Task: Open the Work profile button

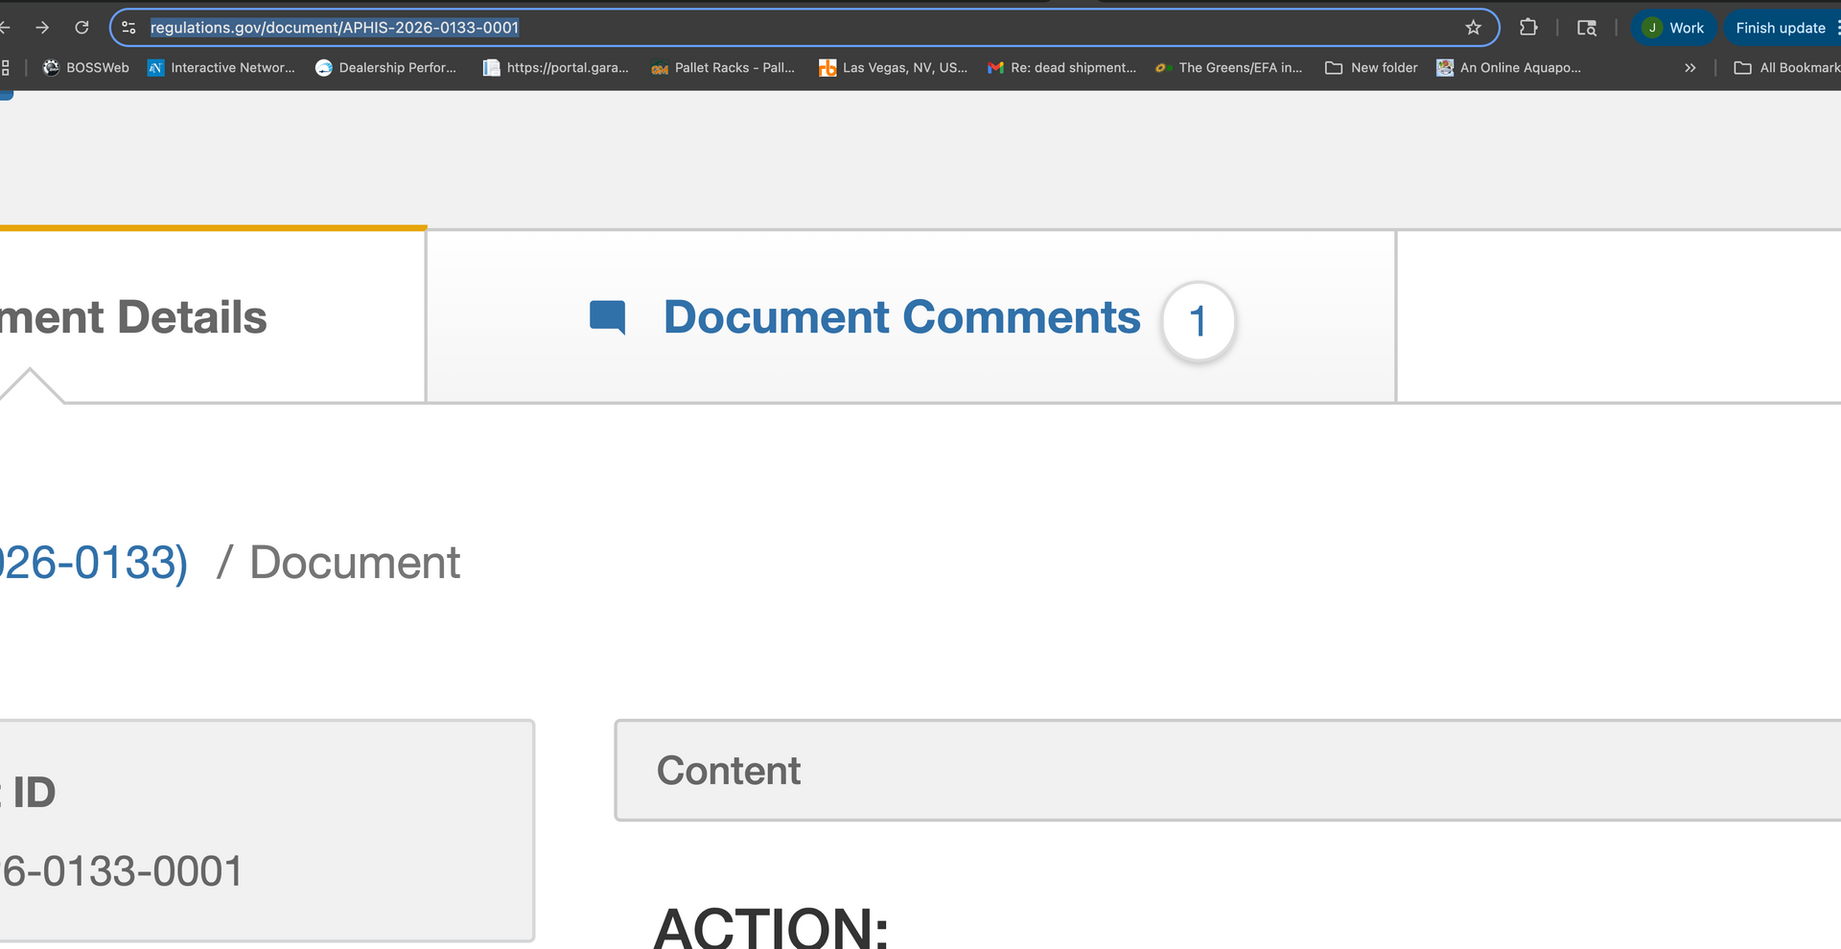Action: point(1673,28)
